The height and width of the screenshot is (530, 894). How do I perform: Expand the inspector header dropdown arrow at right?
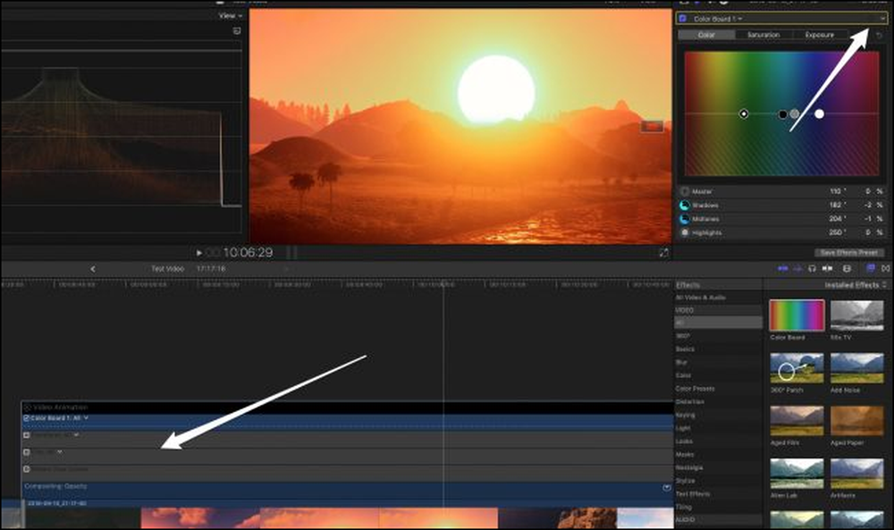[882, 19]
